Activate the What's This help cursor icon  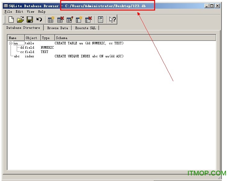click(112, 20)
